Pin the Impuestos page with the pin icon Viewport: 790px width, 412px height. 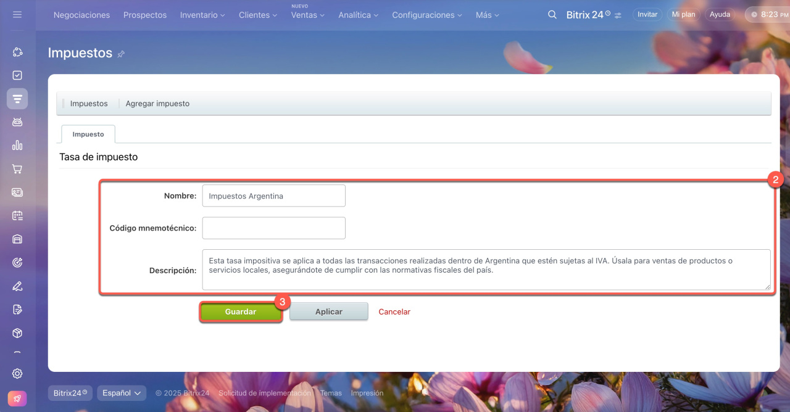pyautogui.click(x=121, y=54)
